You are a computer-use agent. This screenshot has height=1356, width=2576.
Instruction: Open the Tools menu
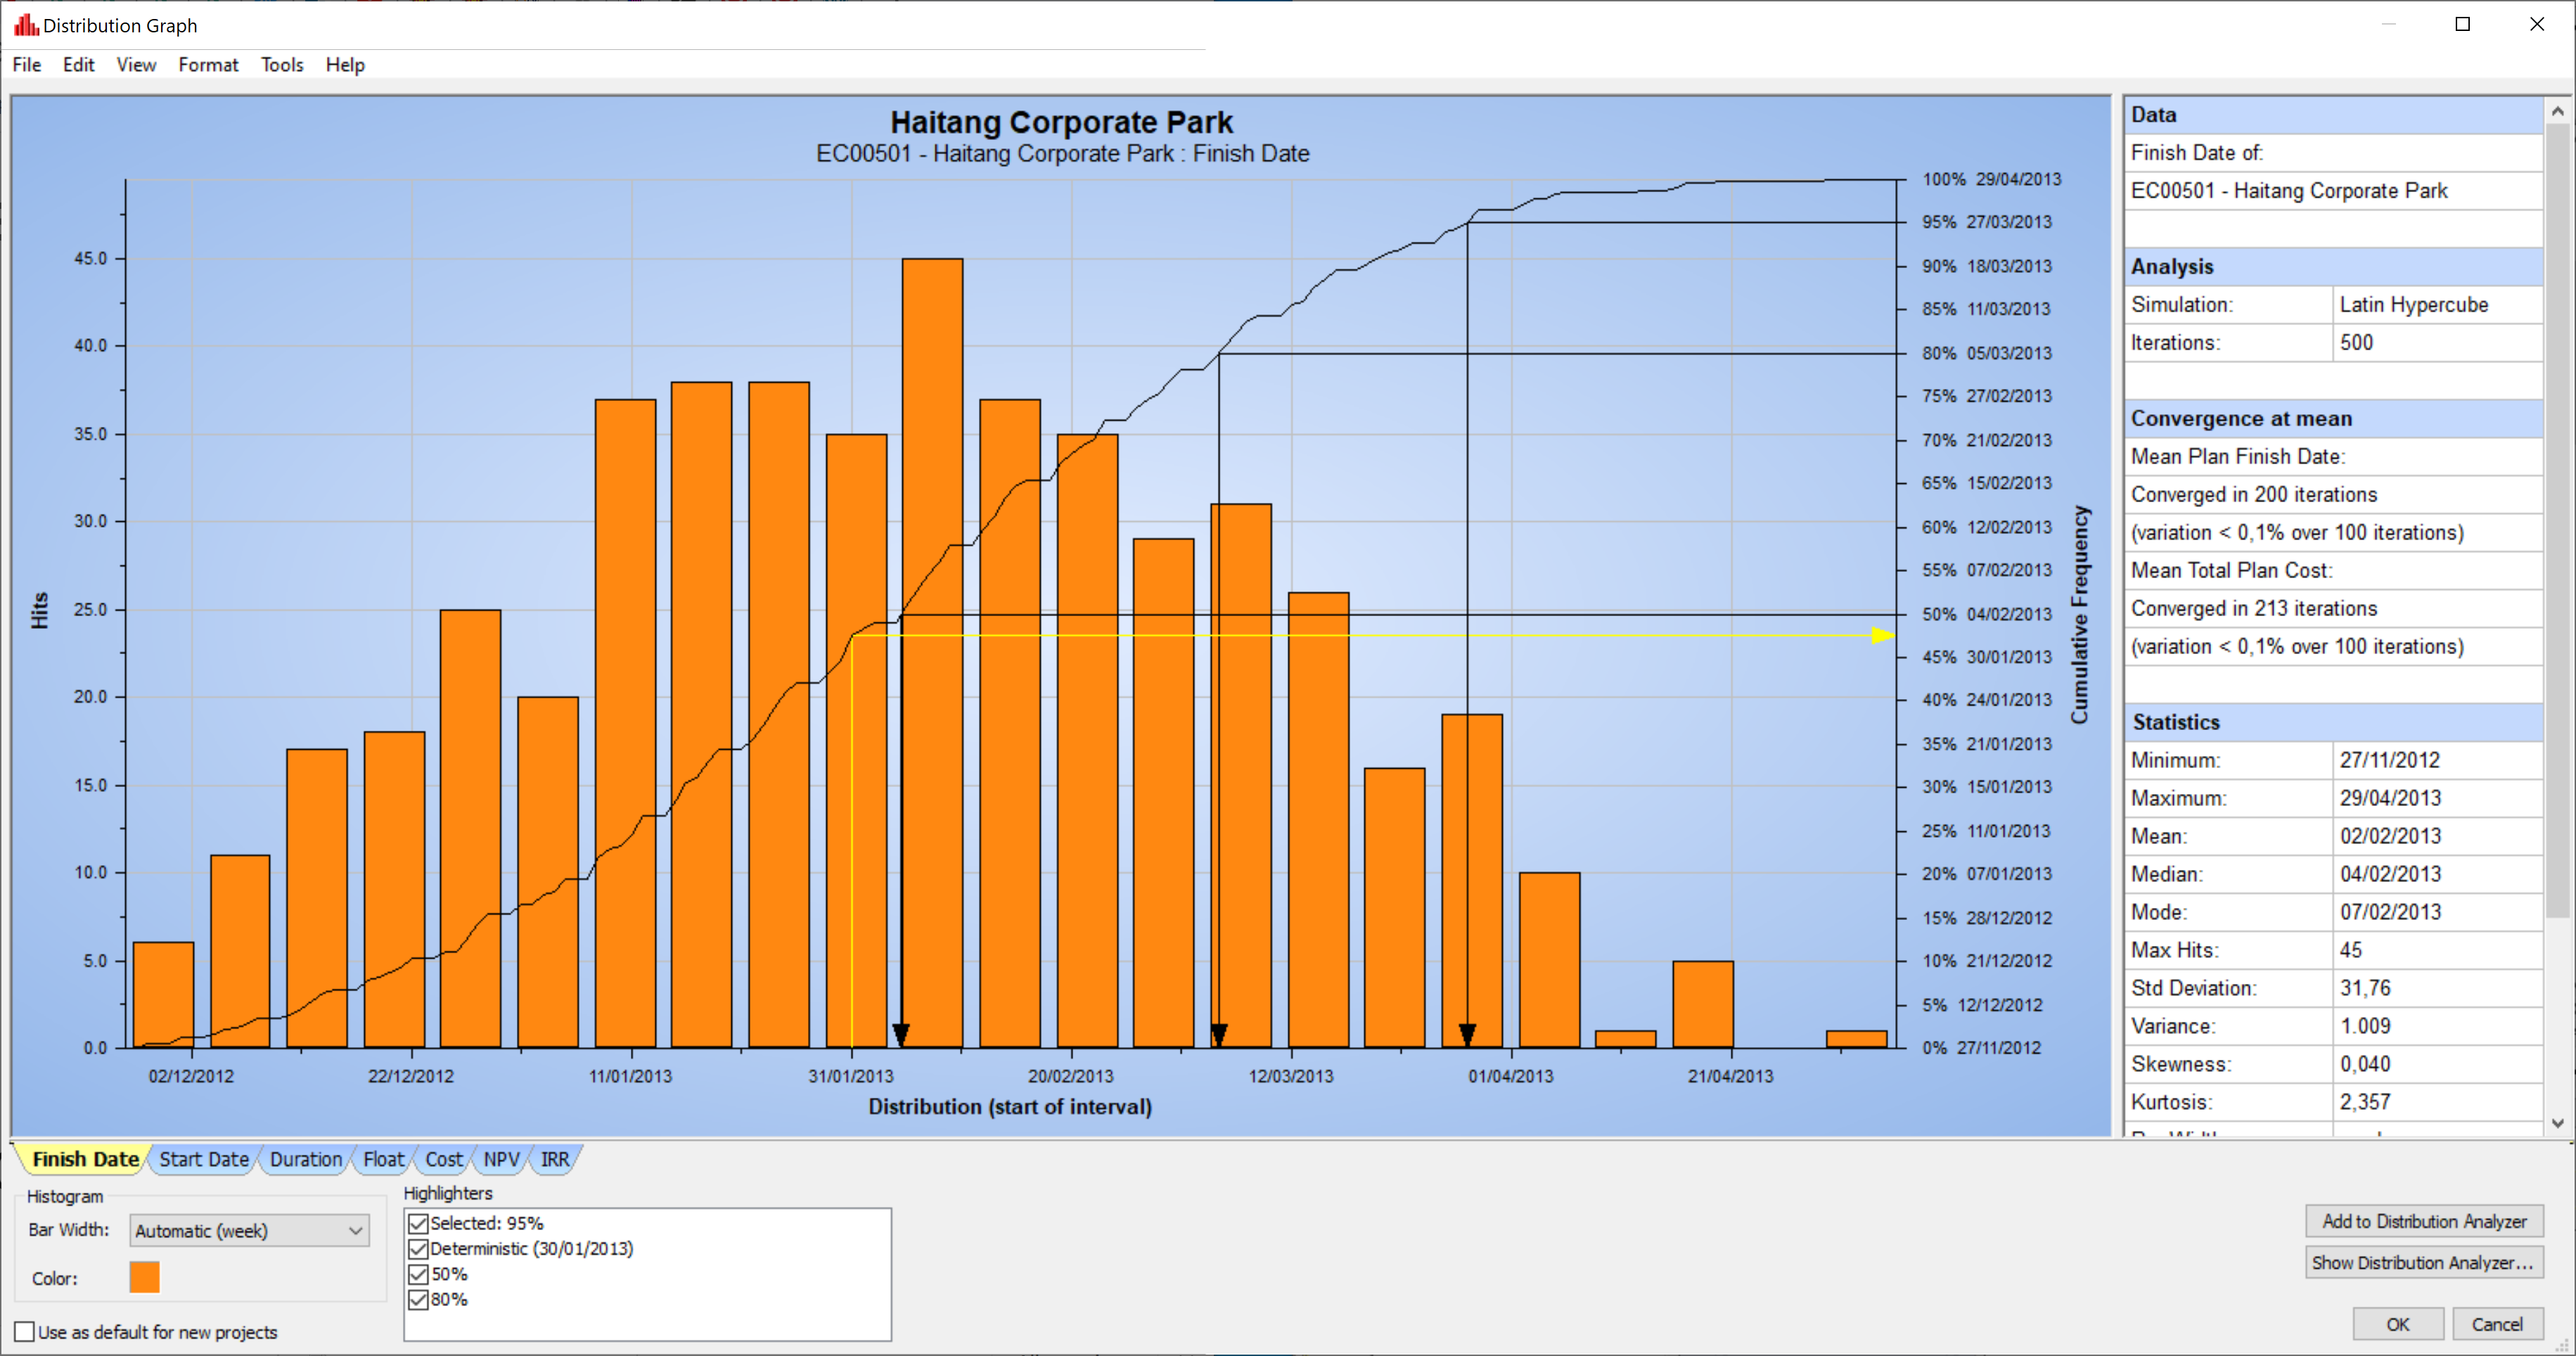click(x=282, y=65)
